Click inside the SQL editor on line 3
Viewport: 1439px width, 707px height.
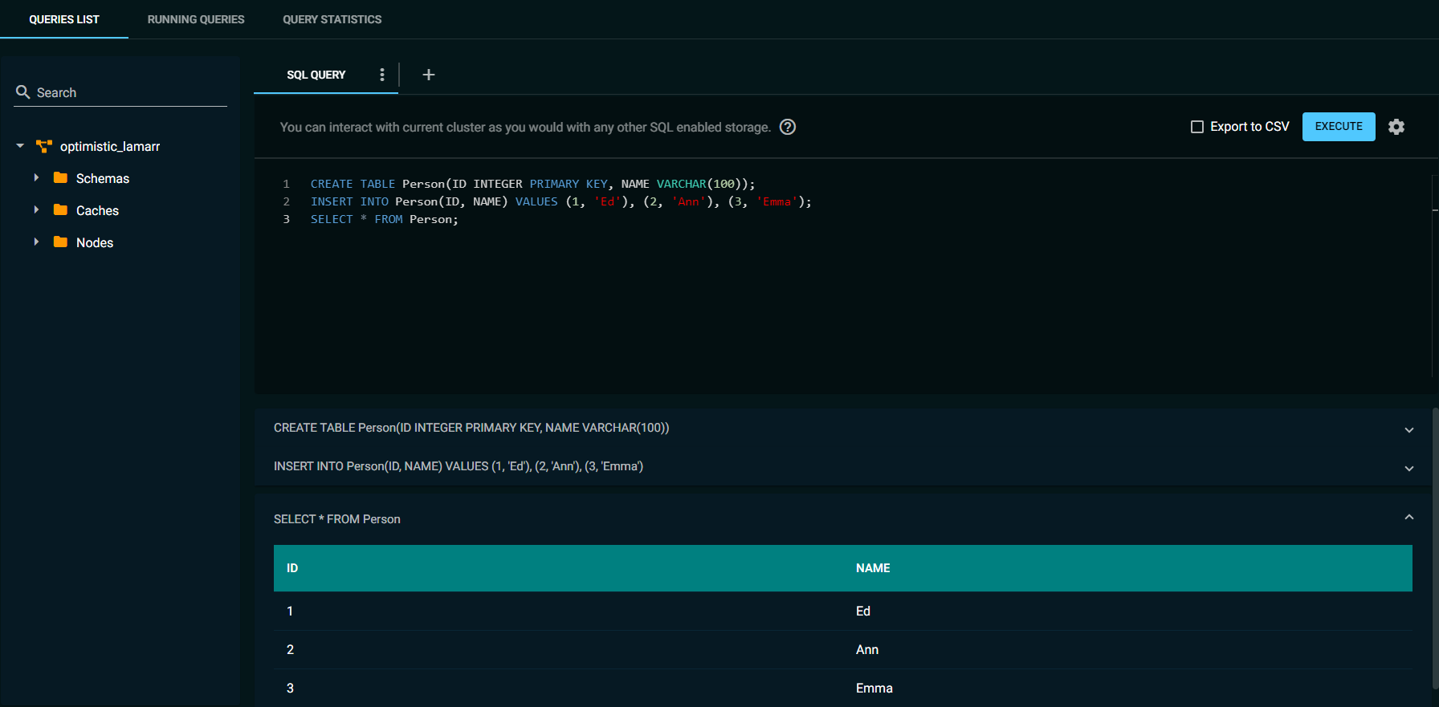point(385,219)
